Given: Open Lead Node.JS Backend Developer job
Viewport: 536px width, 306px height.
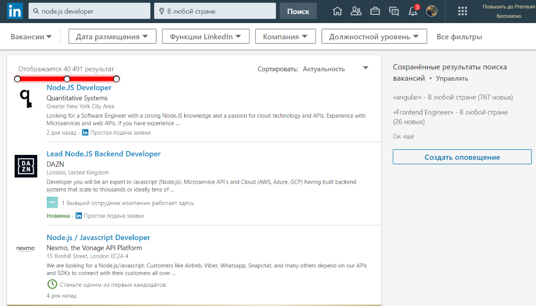Looking at the screenshot, I should click(x=104, y=153).
